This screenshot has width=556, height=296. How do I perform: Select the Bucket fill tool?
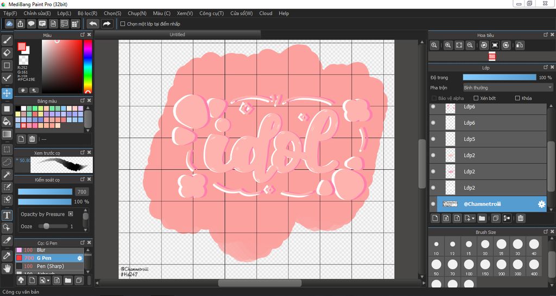[7, 121]
